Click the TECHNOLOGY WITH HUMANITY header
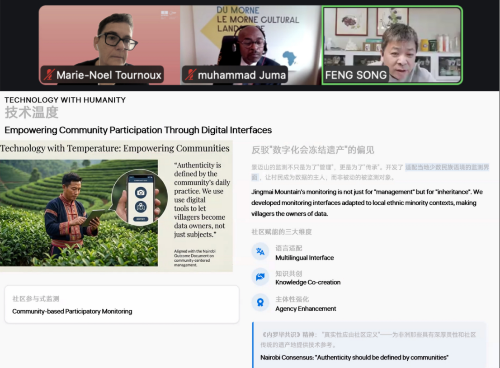The image size is (500, 368). pos(65,100)
